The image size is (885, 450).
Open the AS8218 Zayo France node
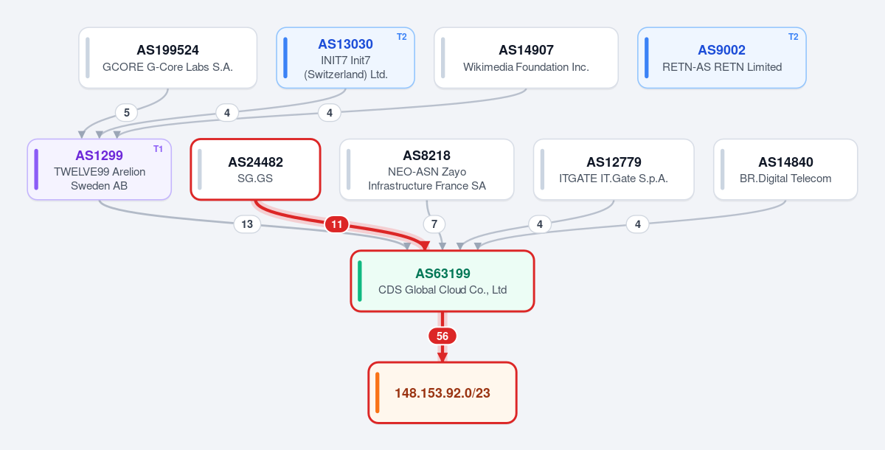427,169
